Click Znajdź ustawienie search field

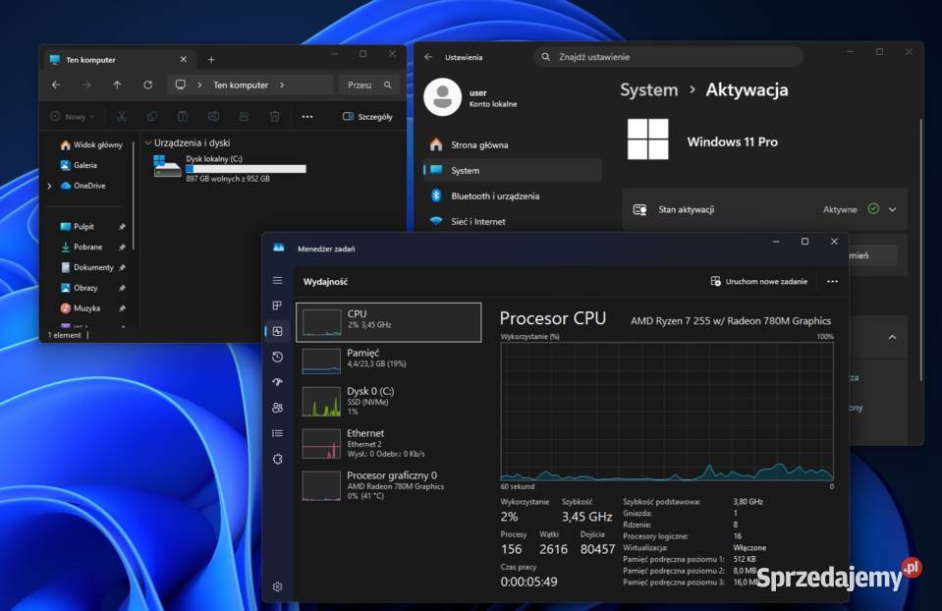668,57
